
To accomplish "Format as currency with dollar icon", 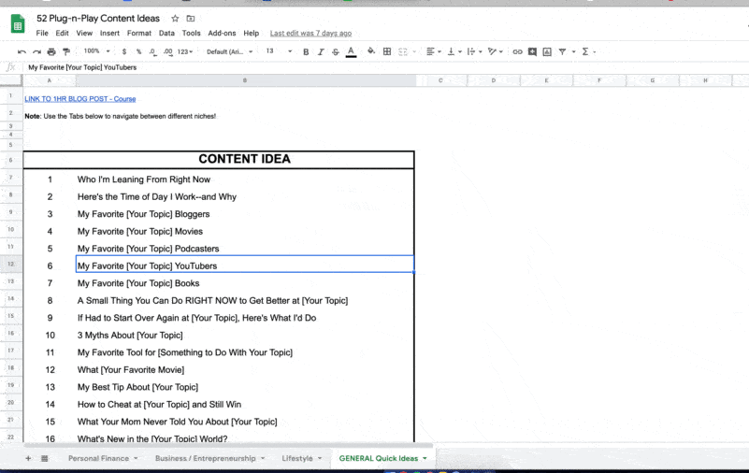I will (x=124, y=51).
